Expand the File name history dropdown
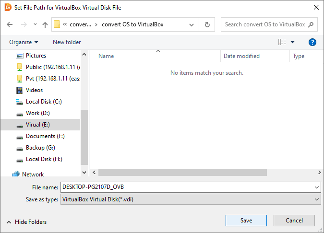The width and height of the screenshot is (324, 233). click(316, 187)
